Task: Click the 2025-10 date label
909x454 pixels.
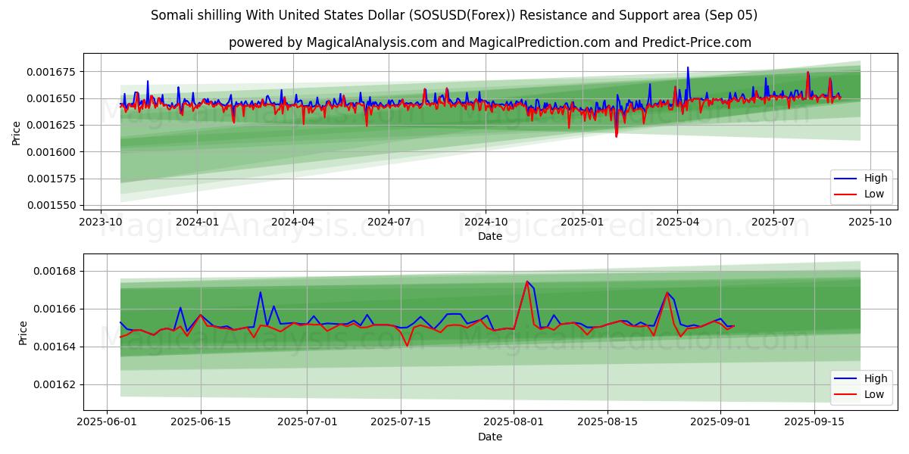Action: coord(870,222)
